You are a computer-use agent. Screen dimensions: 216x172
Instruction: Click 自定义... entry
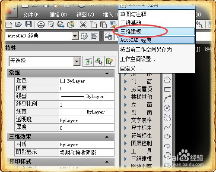pos(157,69)
